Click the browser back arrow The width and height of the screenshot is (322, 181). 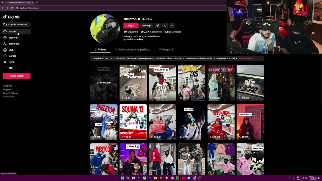[3, 8]
